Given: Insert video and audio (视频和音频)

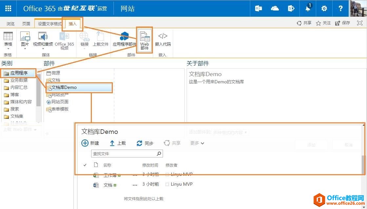Looking at the screenshot, I should pos(43,40).
